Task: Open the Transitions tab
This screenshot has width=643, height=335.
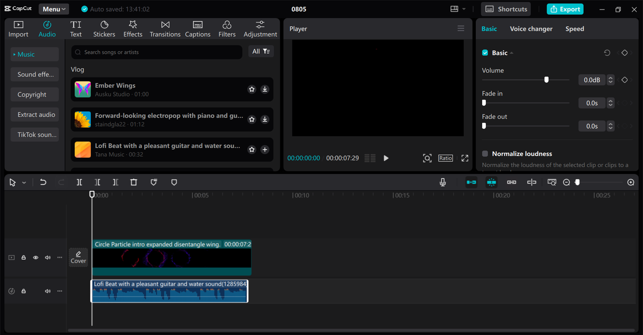Action: click(165, 29)
